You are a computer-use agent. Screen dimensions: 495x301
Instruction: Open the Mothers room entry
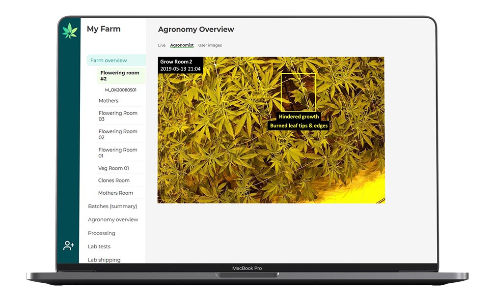(108, 100)
